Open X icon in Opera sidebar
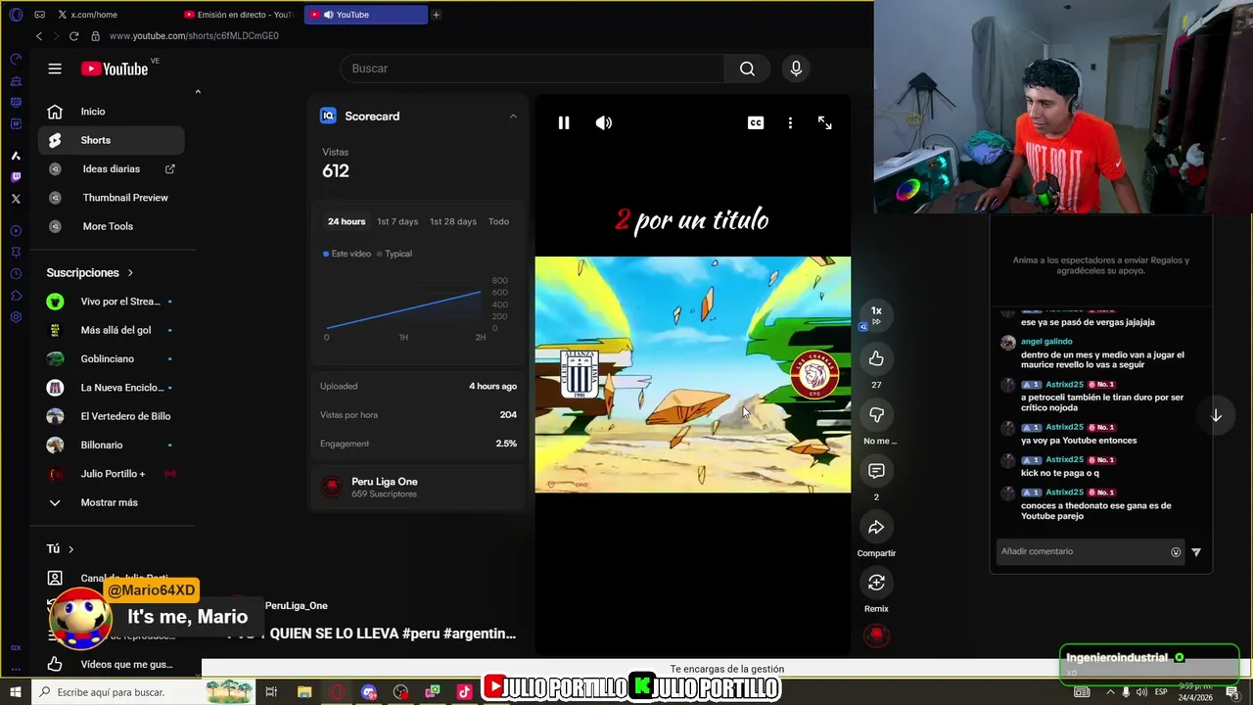Image resolution: width=1253 pixels, height=705 pixels. [x=16, y=199]
